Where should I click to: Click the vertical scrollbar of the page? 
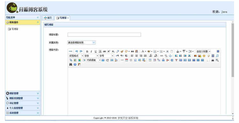pyautogui.click(x=233, y=50)
